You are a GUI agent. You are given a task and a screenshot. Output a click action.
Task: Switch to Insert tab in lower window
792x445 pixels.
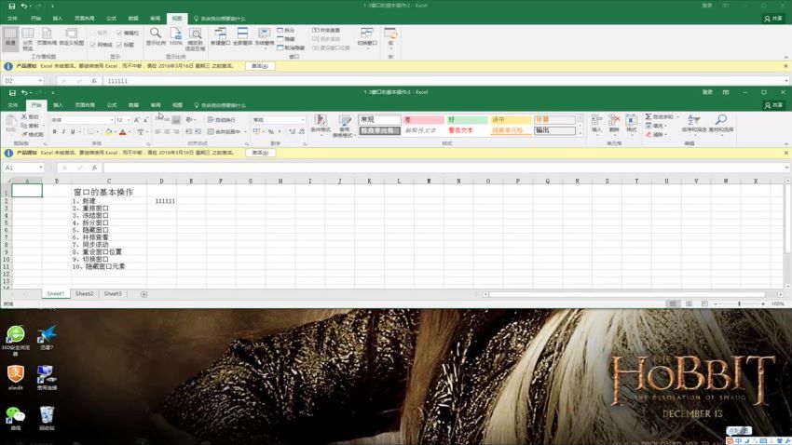pyautogui.click(x=58, y=105)
